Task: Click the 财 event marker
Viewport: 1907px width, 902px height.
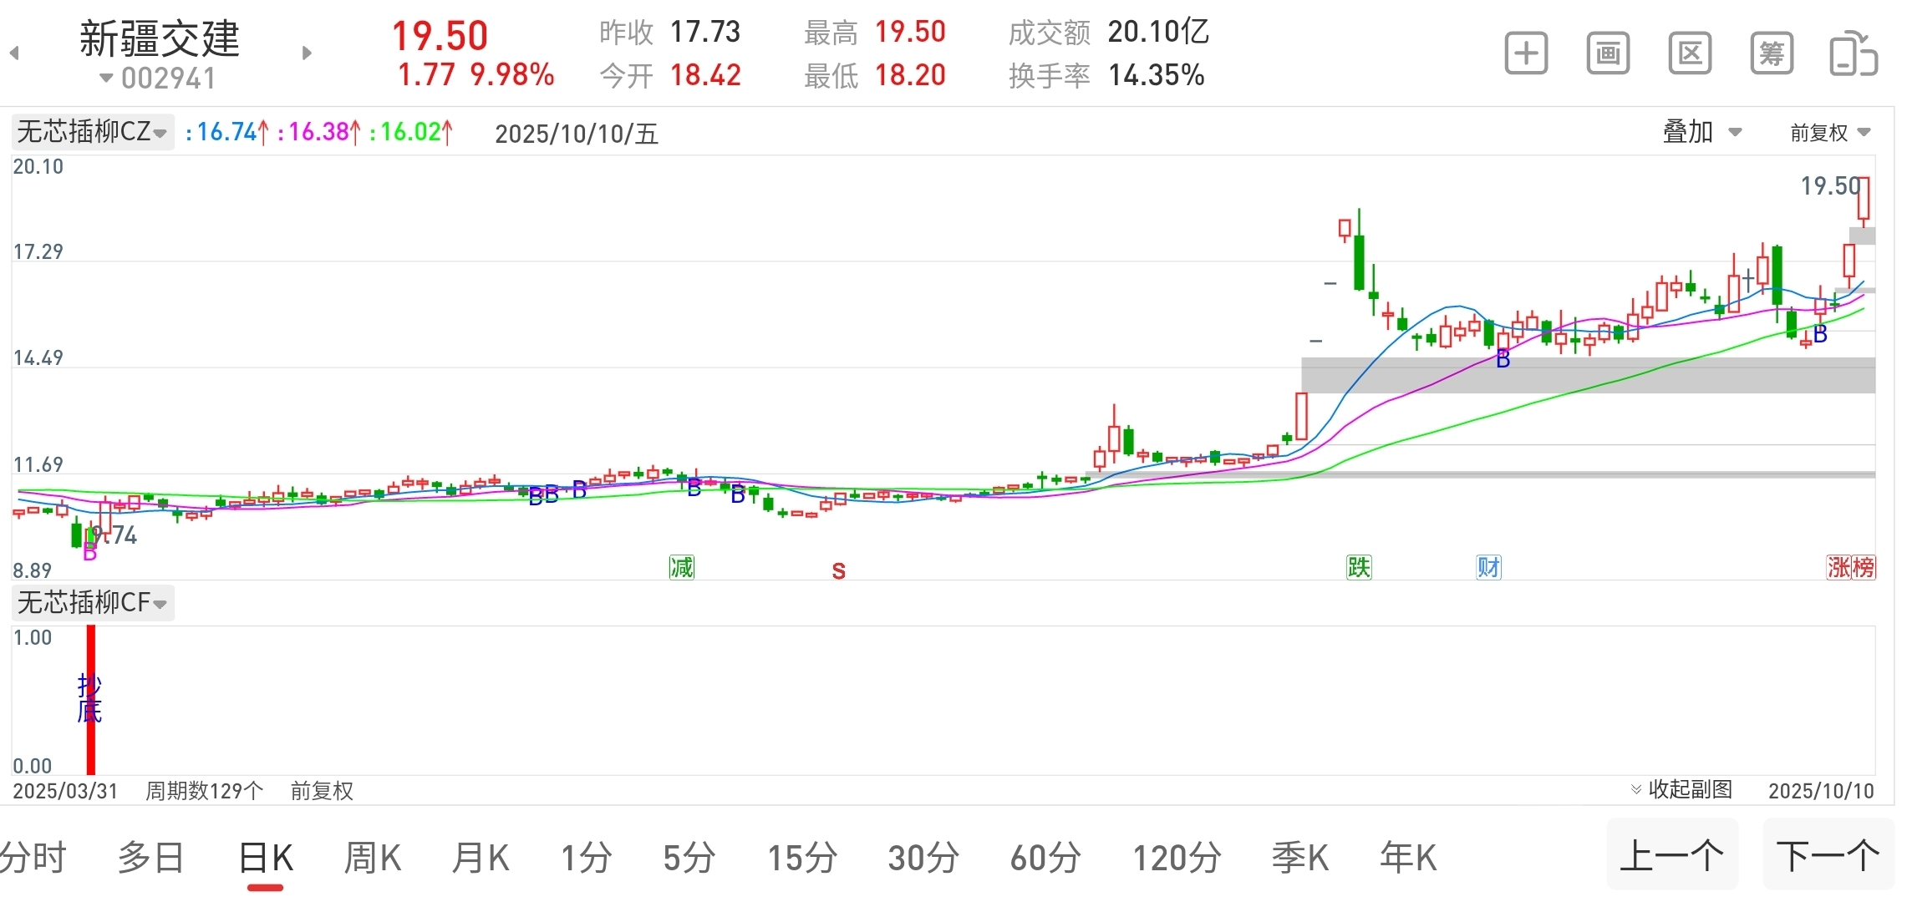Action: [1488, 568]
